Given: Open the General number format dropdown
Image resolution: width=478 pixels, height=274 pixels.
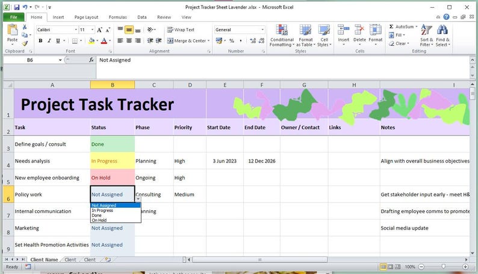Looking at the screenshot, I should click(262, 30).
